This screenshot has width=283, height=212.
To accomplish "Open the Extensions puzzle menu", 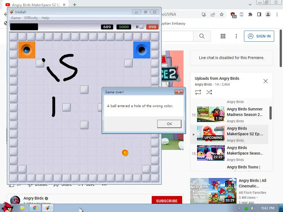I will [250, 14].
